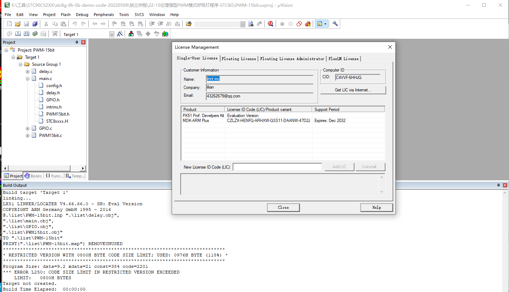Screen dimensions: 509x292
Task: Switch to the Books panel tab
Action: coord(33,176)
